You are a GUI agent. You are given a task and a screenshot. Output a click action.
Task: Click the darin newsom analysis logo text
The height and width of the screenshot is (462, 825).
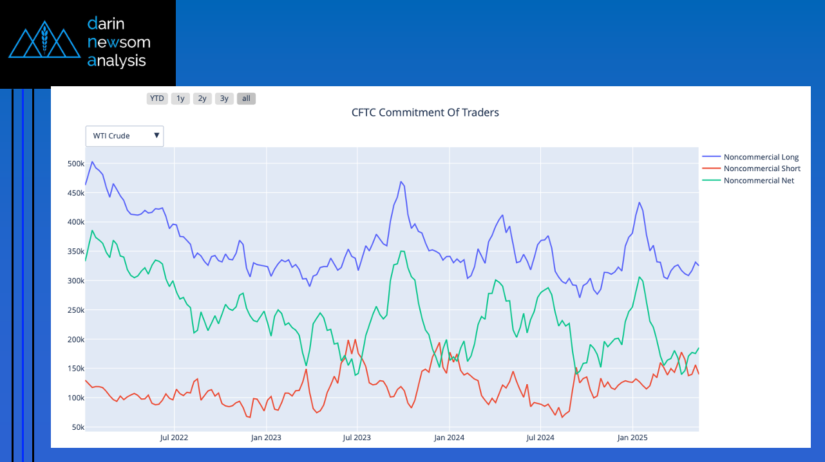tap(119, 42)
